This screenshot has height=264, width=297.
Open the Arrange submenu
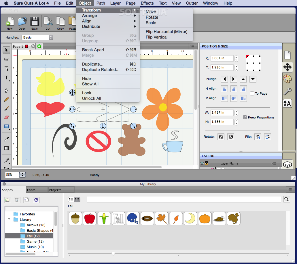point(108,16)
